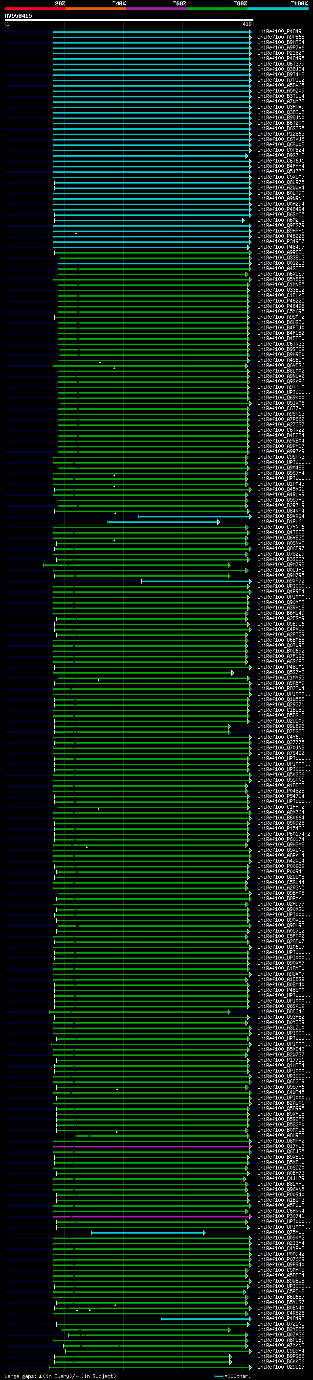Viewport: 313px width, 1380px height.
Task: Select the query name AV550415
Action: click(x=18, y=16)
